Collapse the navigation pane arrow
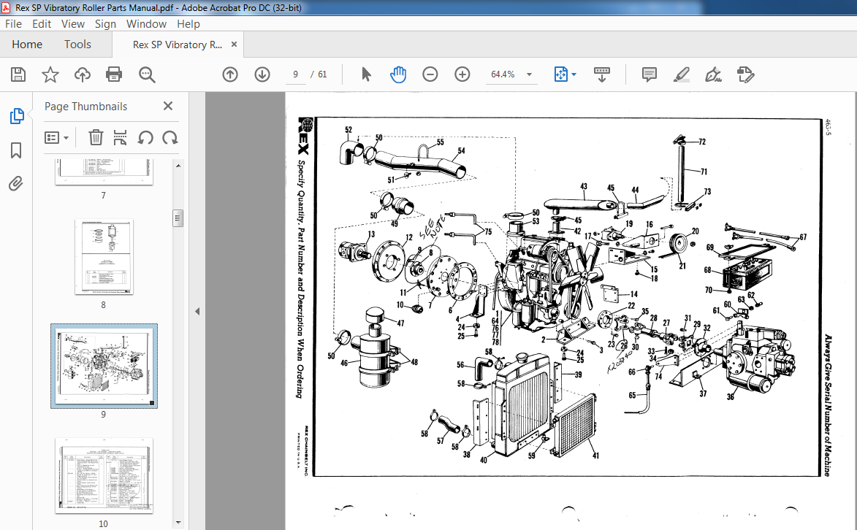 click(197, 312)
